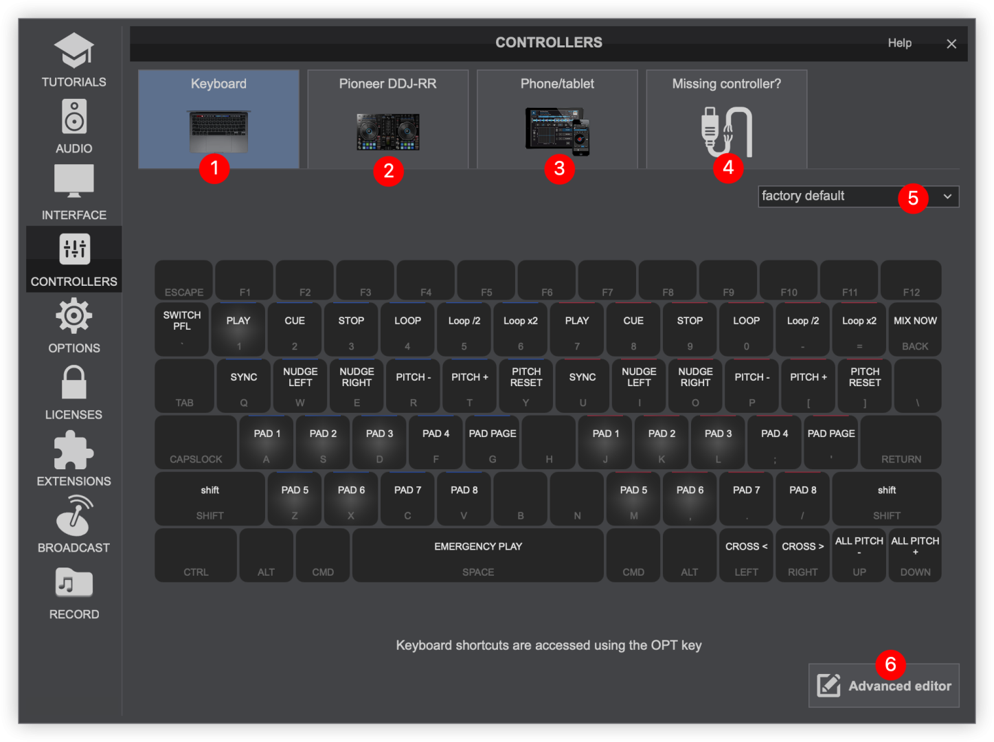This screenshot has width=994, height=742.
Task: Click the EMERGENCY PLAY space bar key
Action: tap(478, 555)
